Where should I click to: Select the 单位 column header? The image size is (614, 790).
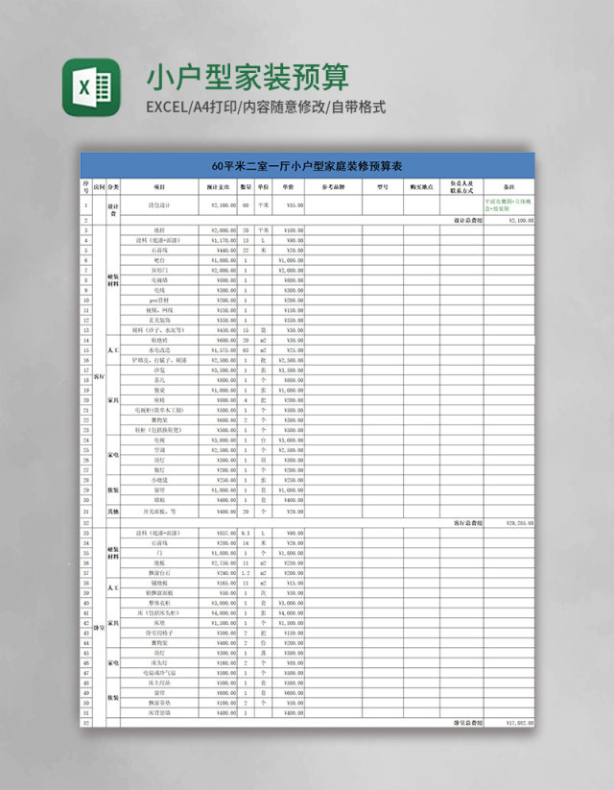click(x=263, y=187)
